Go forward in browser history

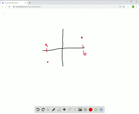coord(6,7)
